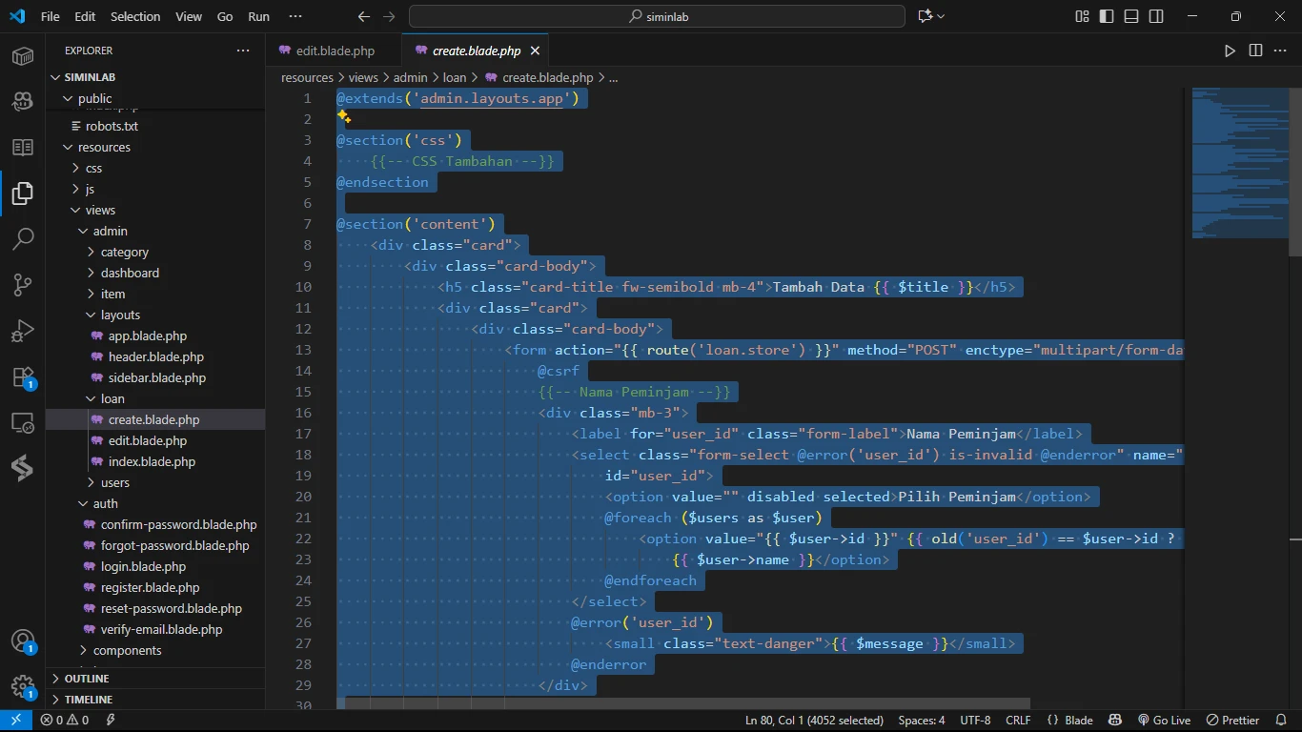Expand the OUTLINE section
Viewport: 1302px width, 732px height.
tap(86, 679)
